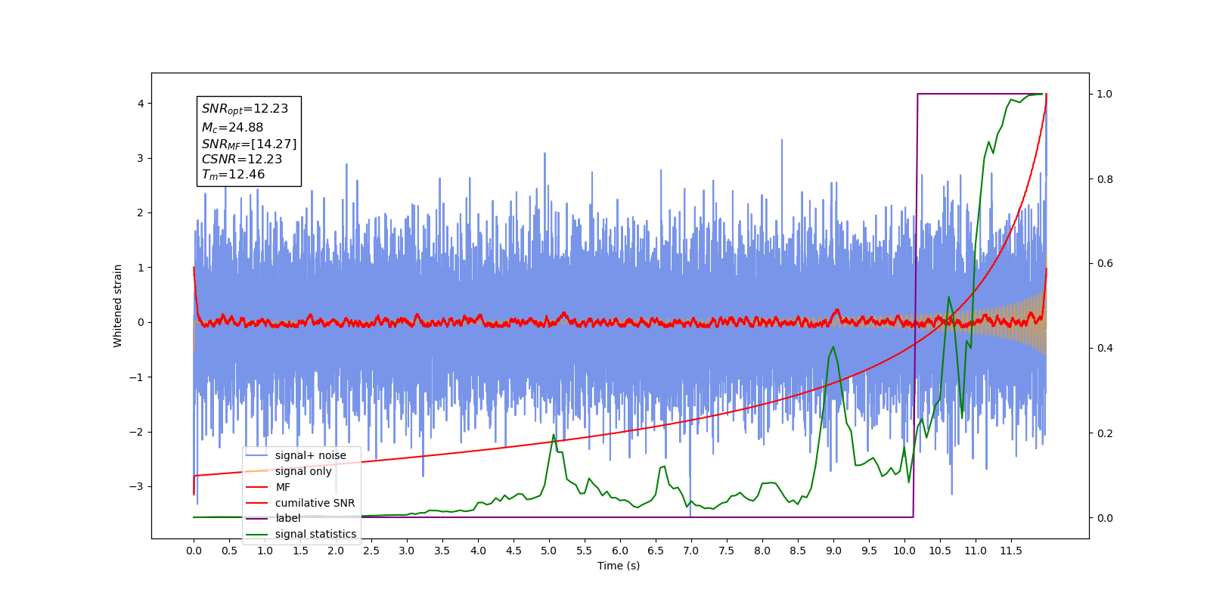Click the green signal statistics peak near 5.0 s
Screen dimensions: 1210x605
[x=554, y=435]
